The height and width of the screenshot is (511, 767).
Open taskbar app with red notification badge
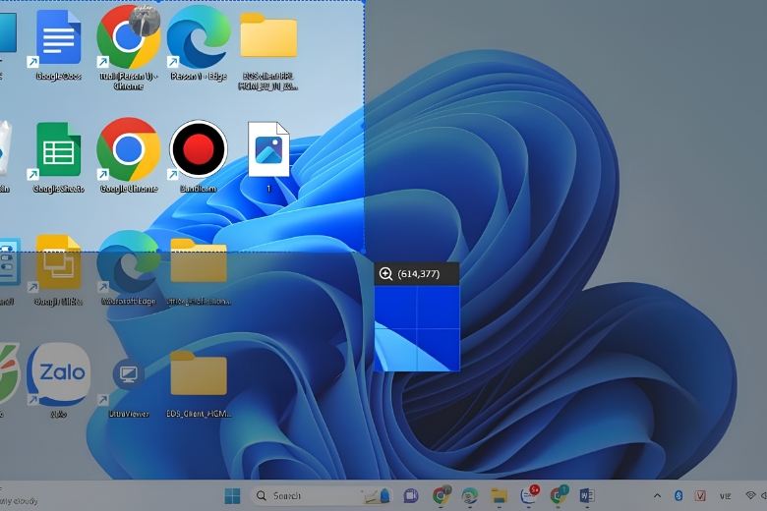(529, 495)
